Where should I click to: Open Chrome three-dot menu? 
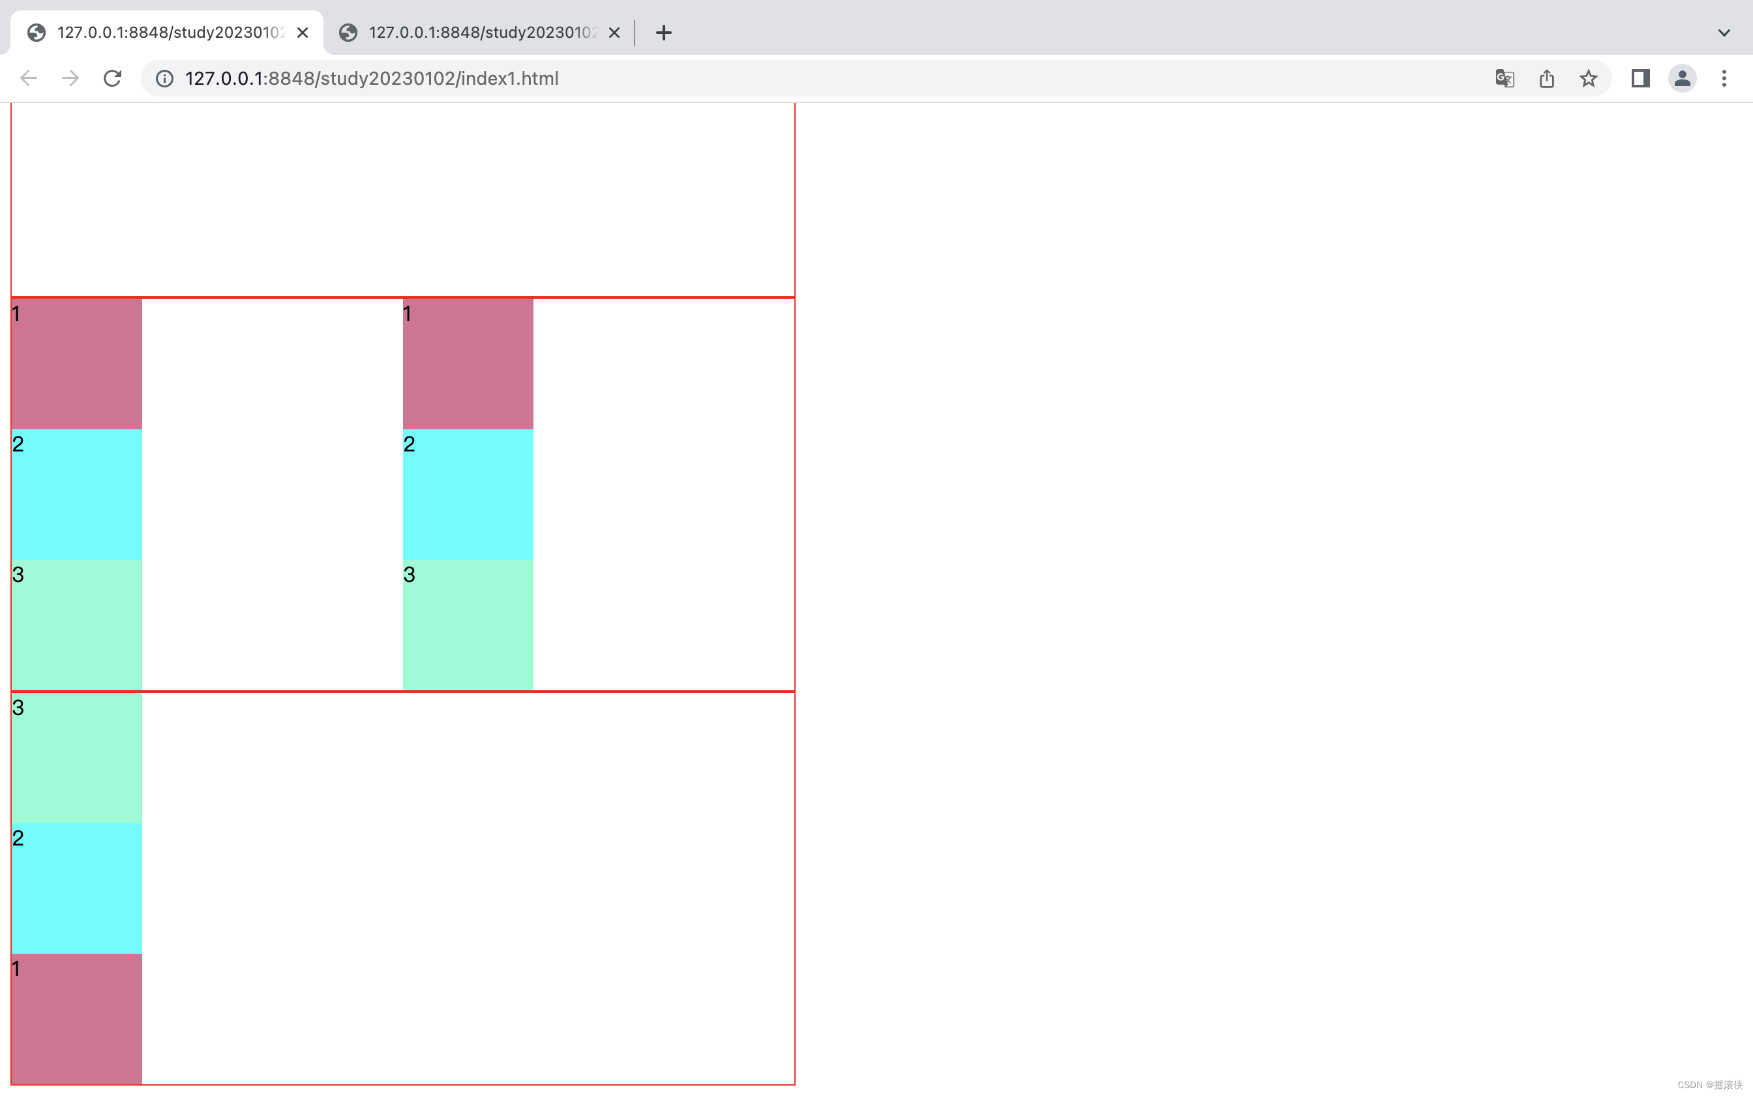[1724, 78]
